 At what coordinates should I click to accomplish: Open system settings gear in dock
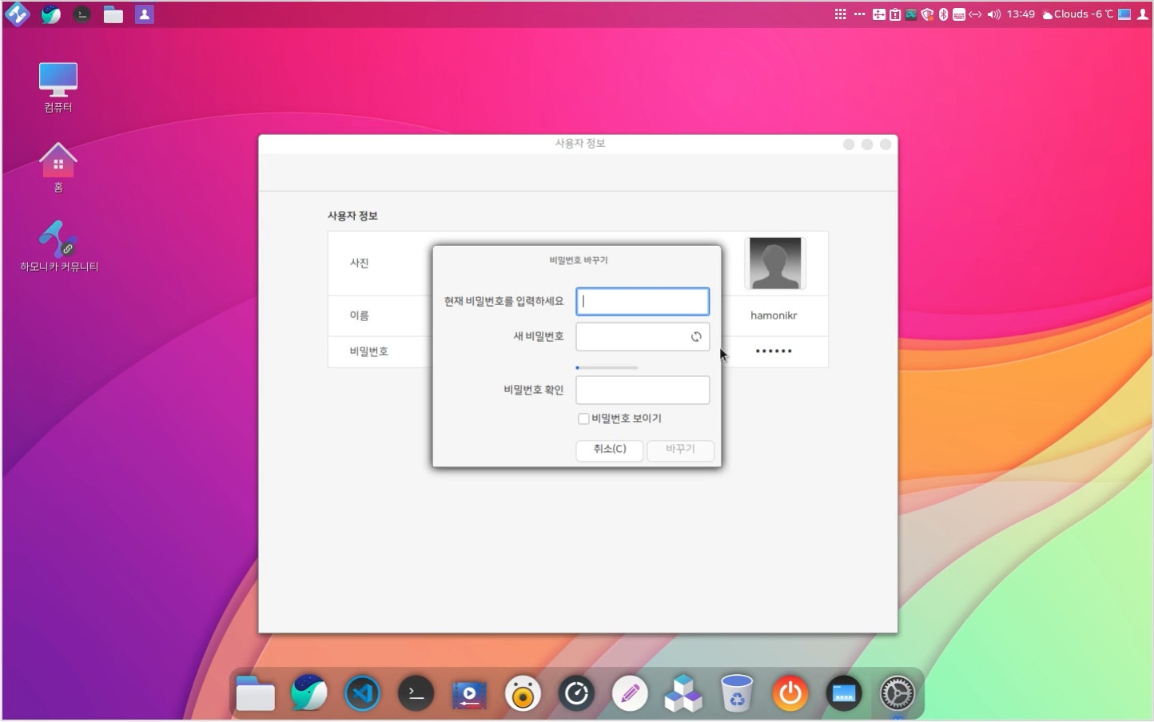click(897, 694)
